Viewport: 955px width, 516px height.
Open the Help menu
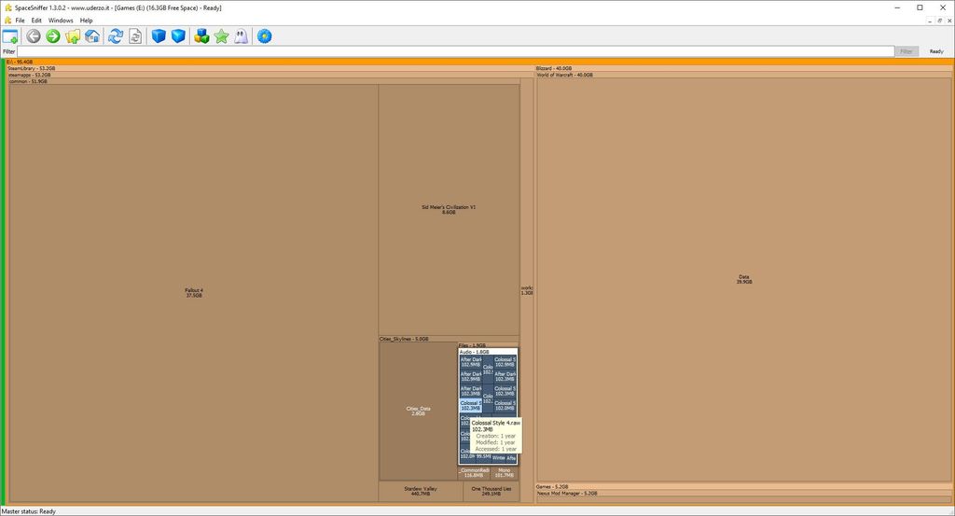(87, 21)
